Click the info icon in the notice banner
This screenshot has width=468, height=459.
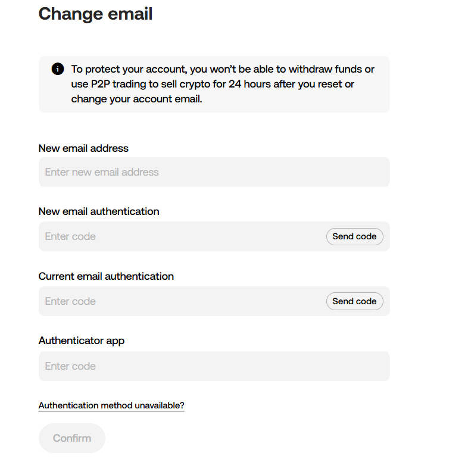58,69
